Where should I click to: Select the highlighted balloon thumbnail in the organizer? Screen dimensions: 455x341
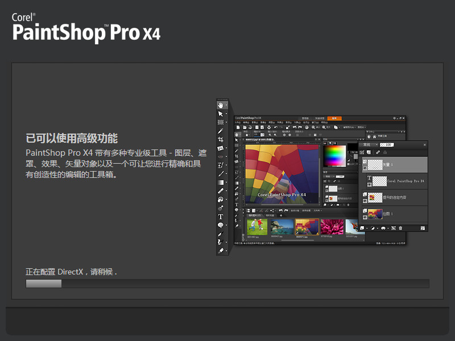click(x=307, y=227)
